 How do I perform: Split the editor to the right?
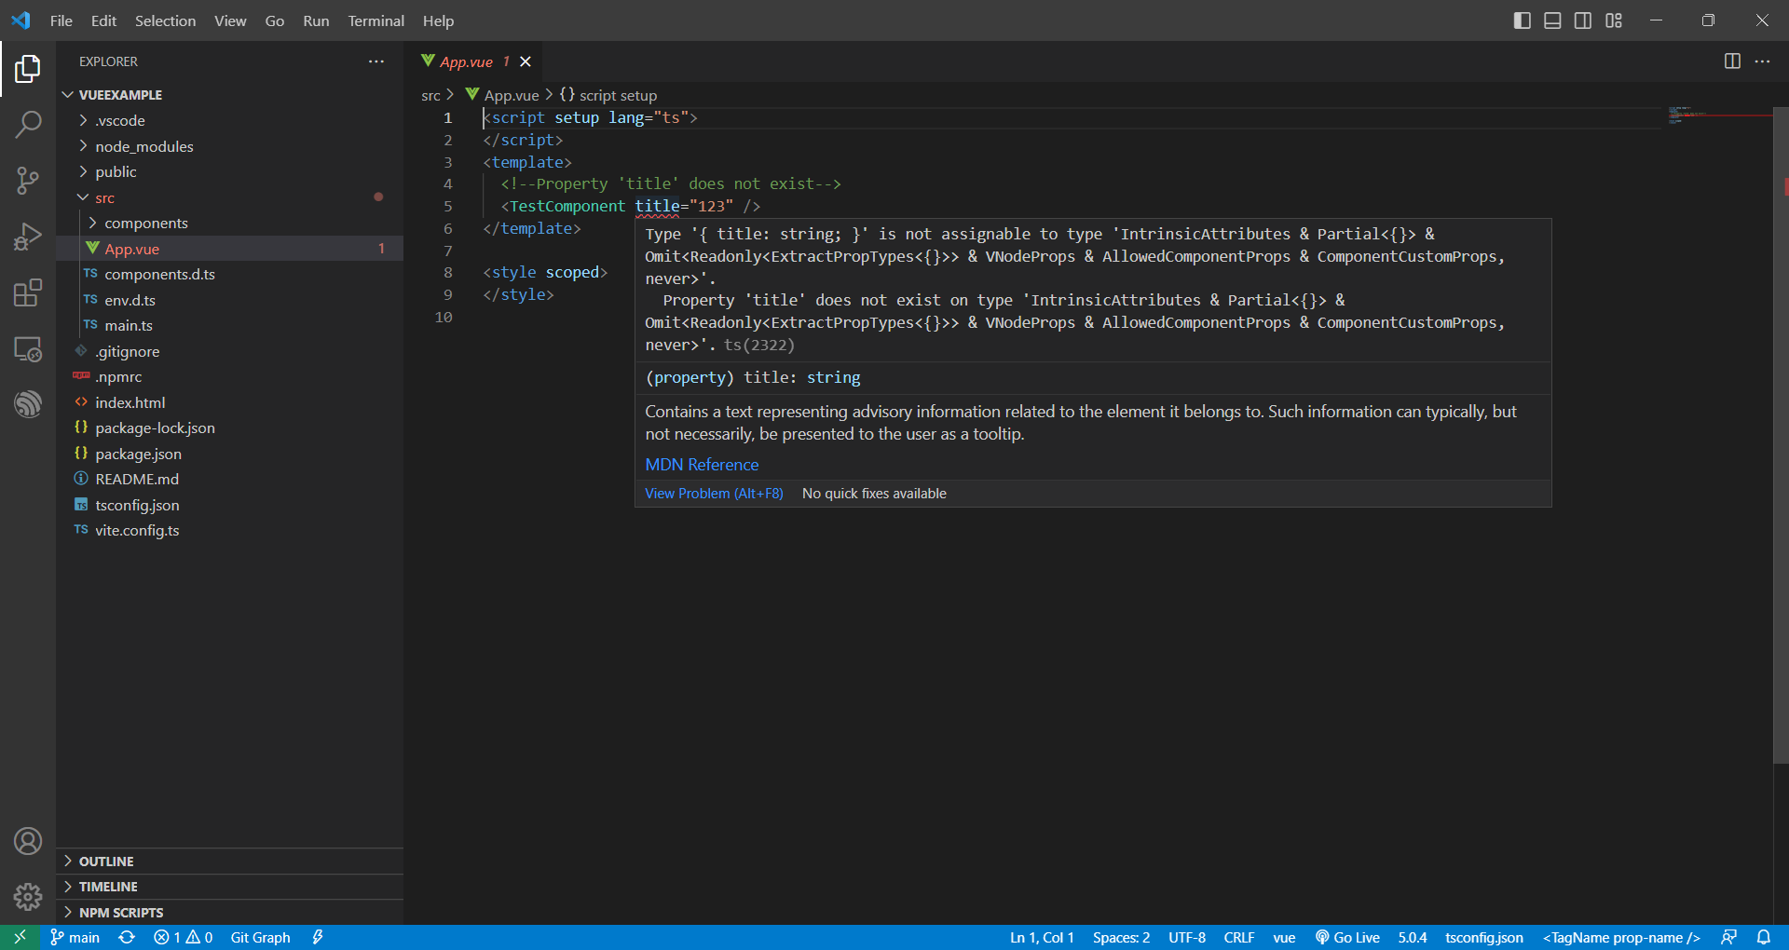[x=1732, y=61]
